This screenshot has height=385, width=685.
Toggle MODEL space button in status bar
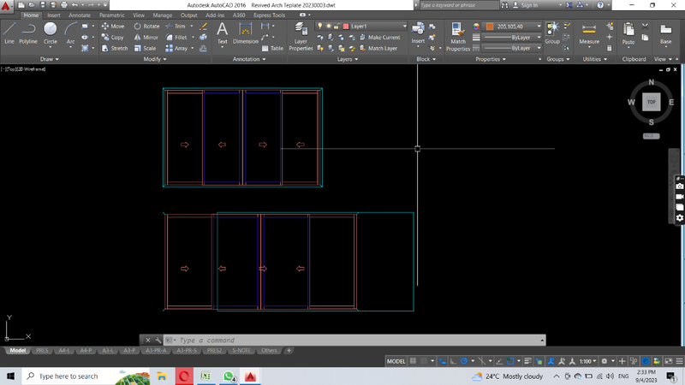pos(396,362)
